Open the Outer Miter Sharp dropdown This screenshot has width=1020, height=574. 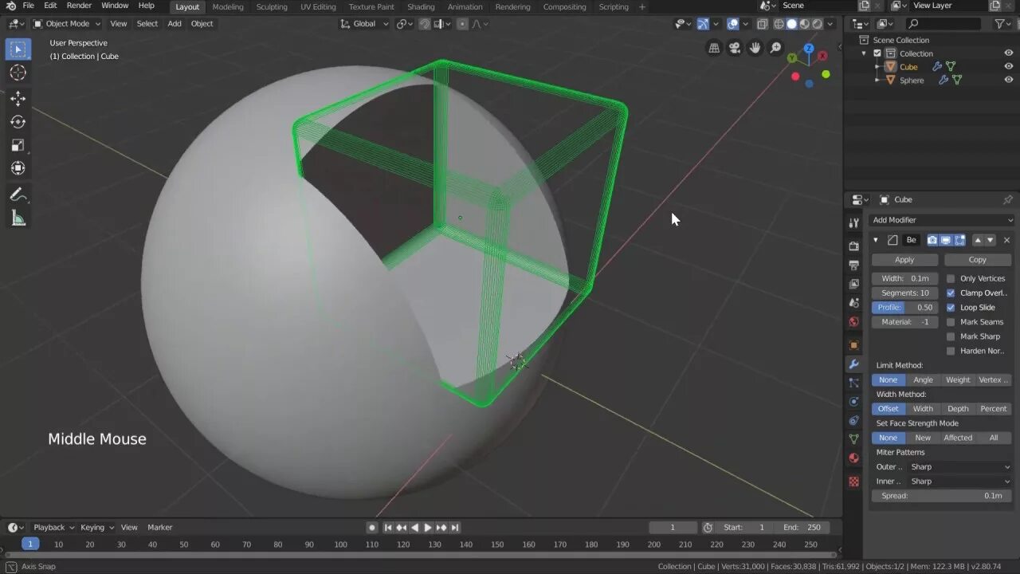(959, 466)
